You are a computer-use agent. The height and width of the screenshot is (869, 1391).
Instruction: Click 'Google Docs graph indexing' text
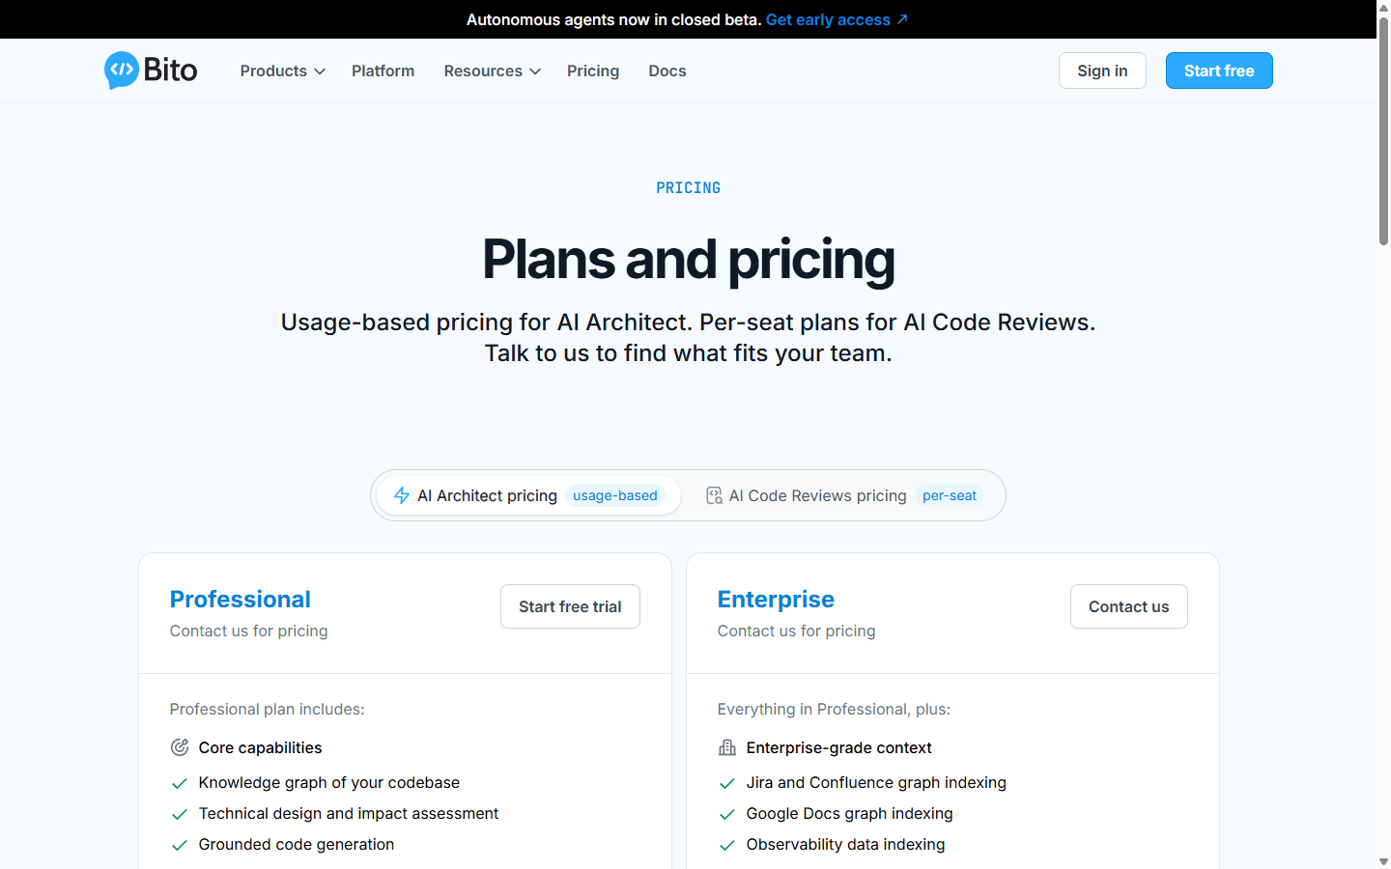849,813
